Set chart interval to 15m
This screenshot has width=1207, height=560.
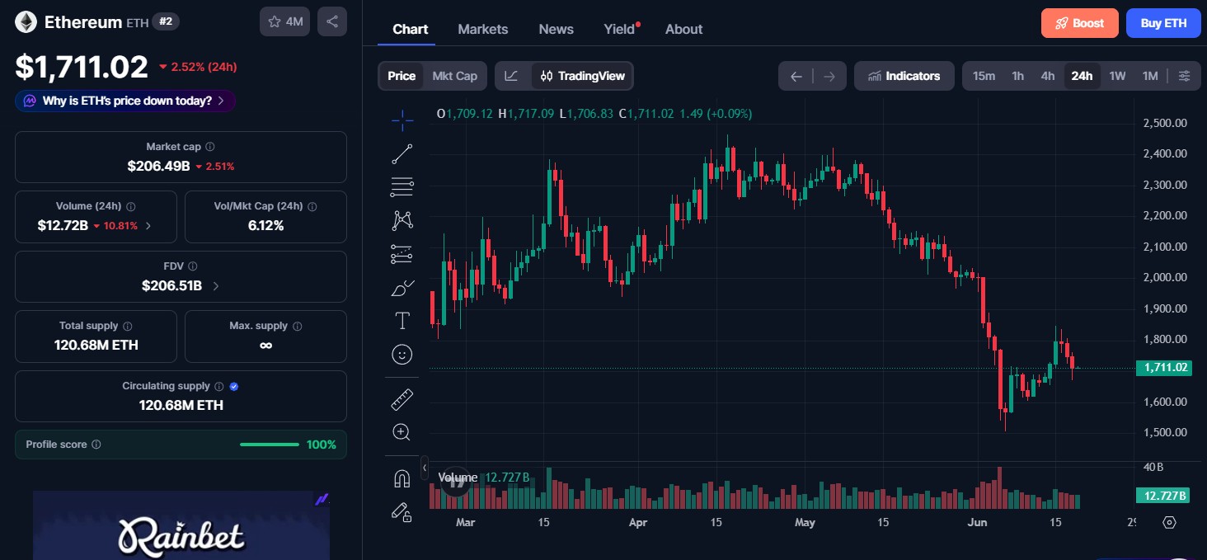click(984, 76)
